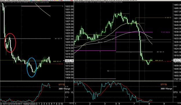Click hour 23 on the left chart time axis
181x105 pixels.
34,104
